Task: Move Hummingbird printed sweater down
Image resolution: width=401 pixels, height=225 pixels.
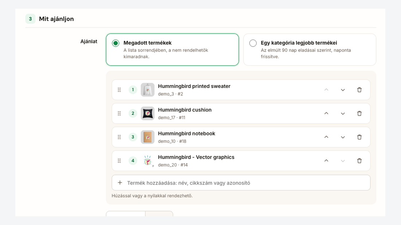Action: [343, 90]
